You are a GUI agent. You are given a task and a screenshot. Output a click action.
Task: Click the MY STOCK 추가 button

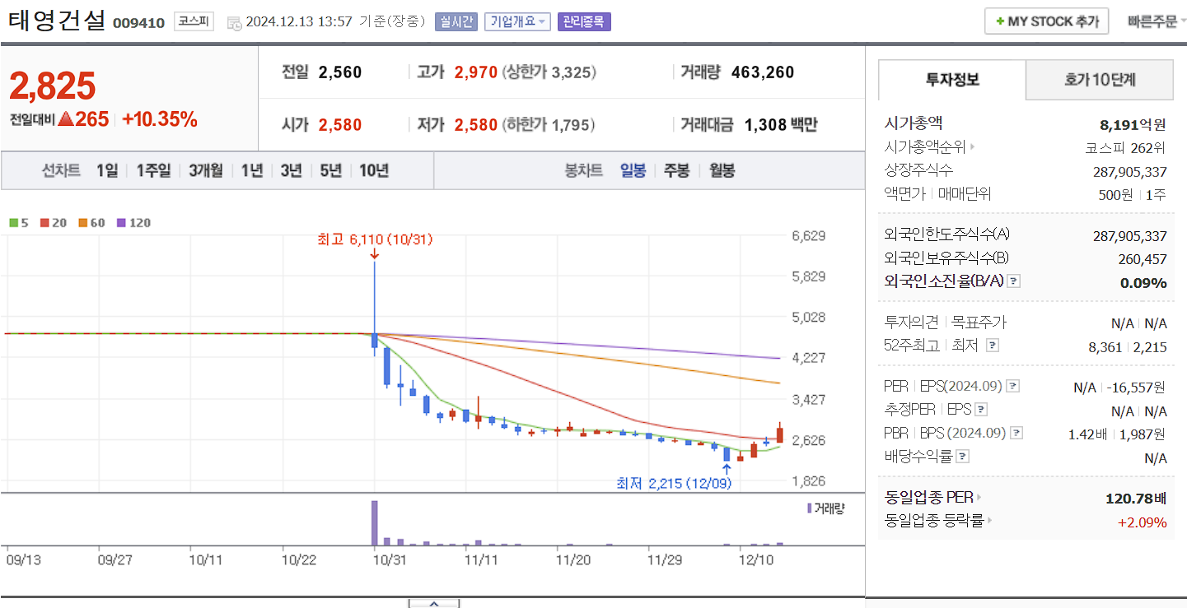point(1046,20)
